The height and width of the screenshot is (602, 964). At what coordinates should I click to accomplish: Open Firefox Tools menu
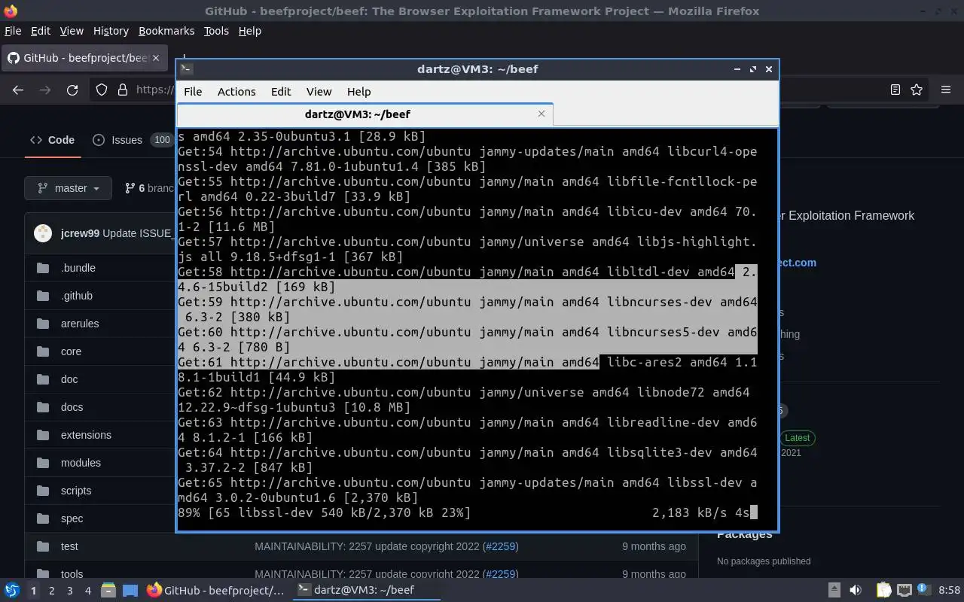pos(216,31)
